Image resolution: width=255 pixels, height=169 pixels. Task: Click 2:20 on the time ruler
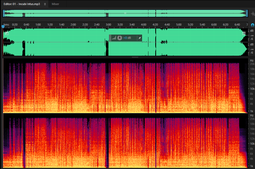click(x=85, y=25)
